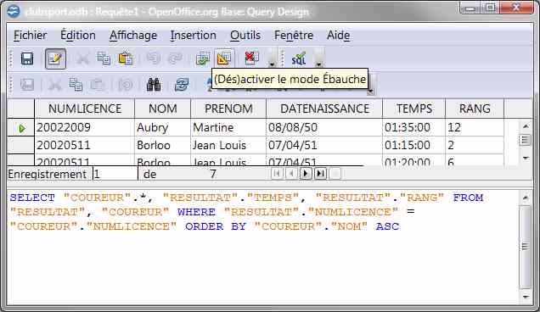Click the Copy icon in top toolbar
Viewport: 540px width, 312px height.
tap(104, 58)
